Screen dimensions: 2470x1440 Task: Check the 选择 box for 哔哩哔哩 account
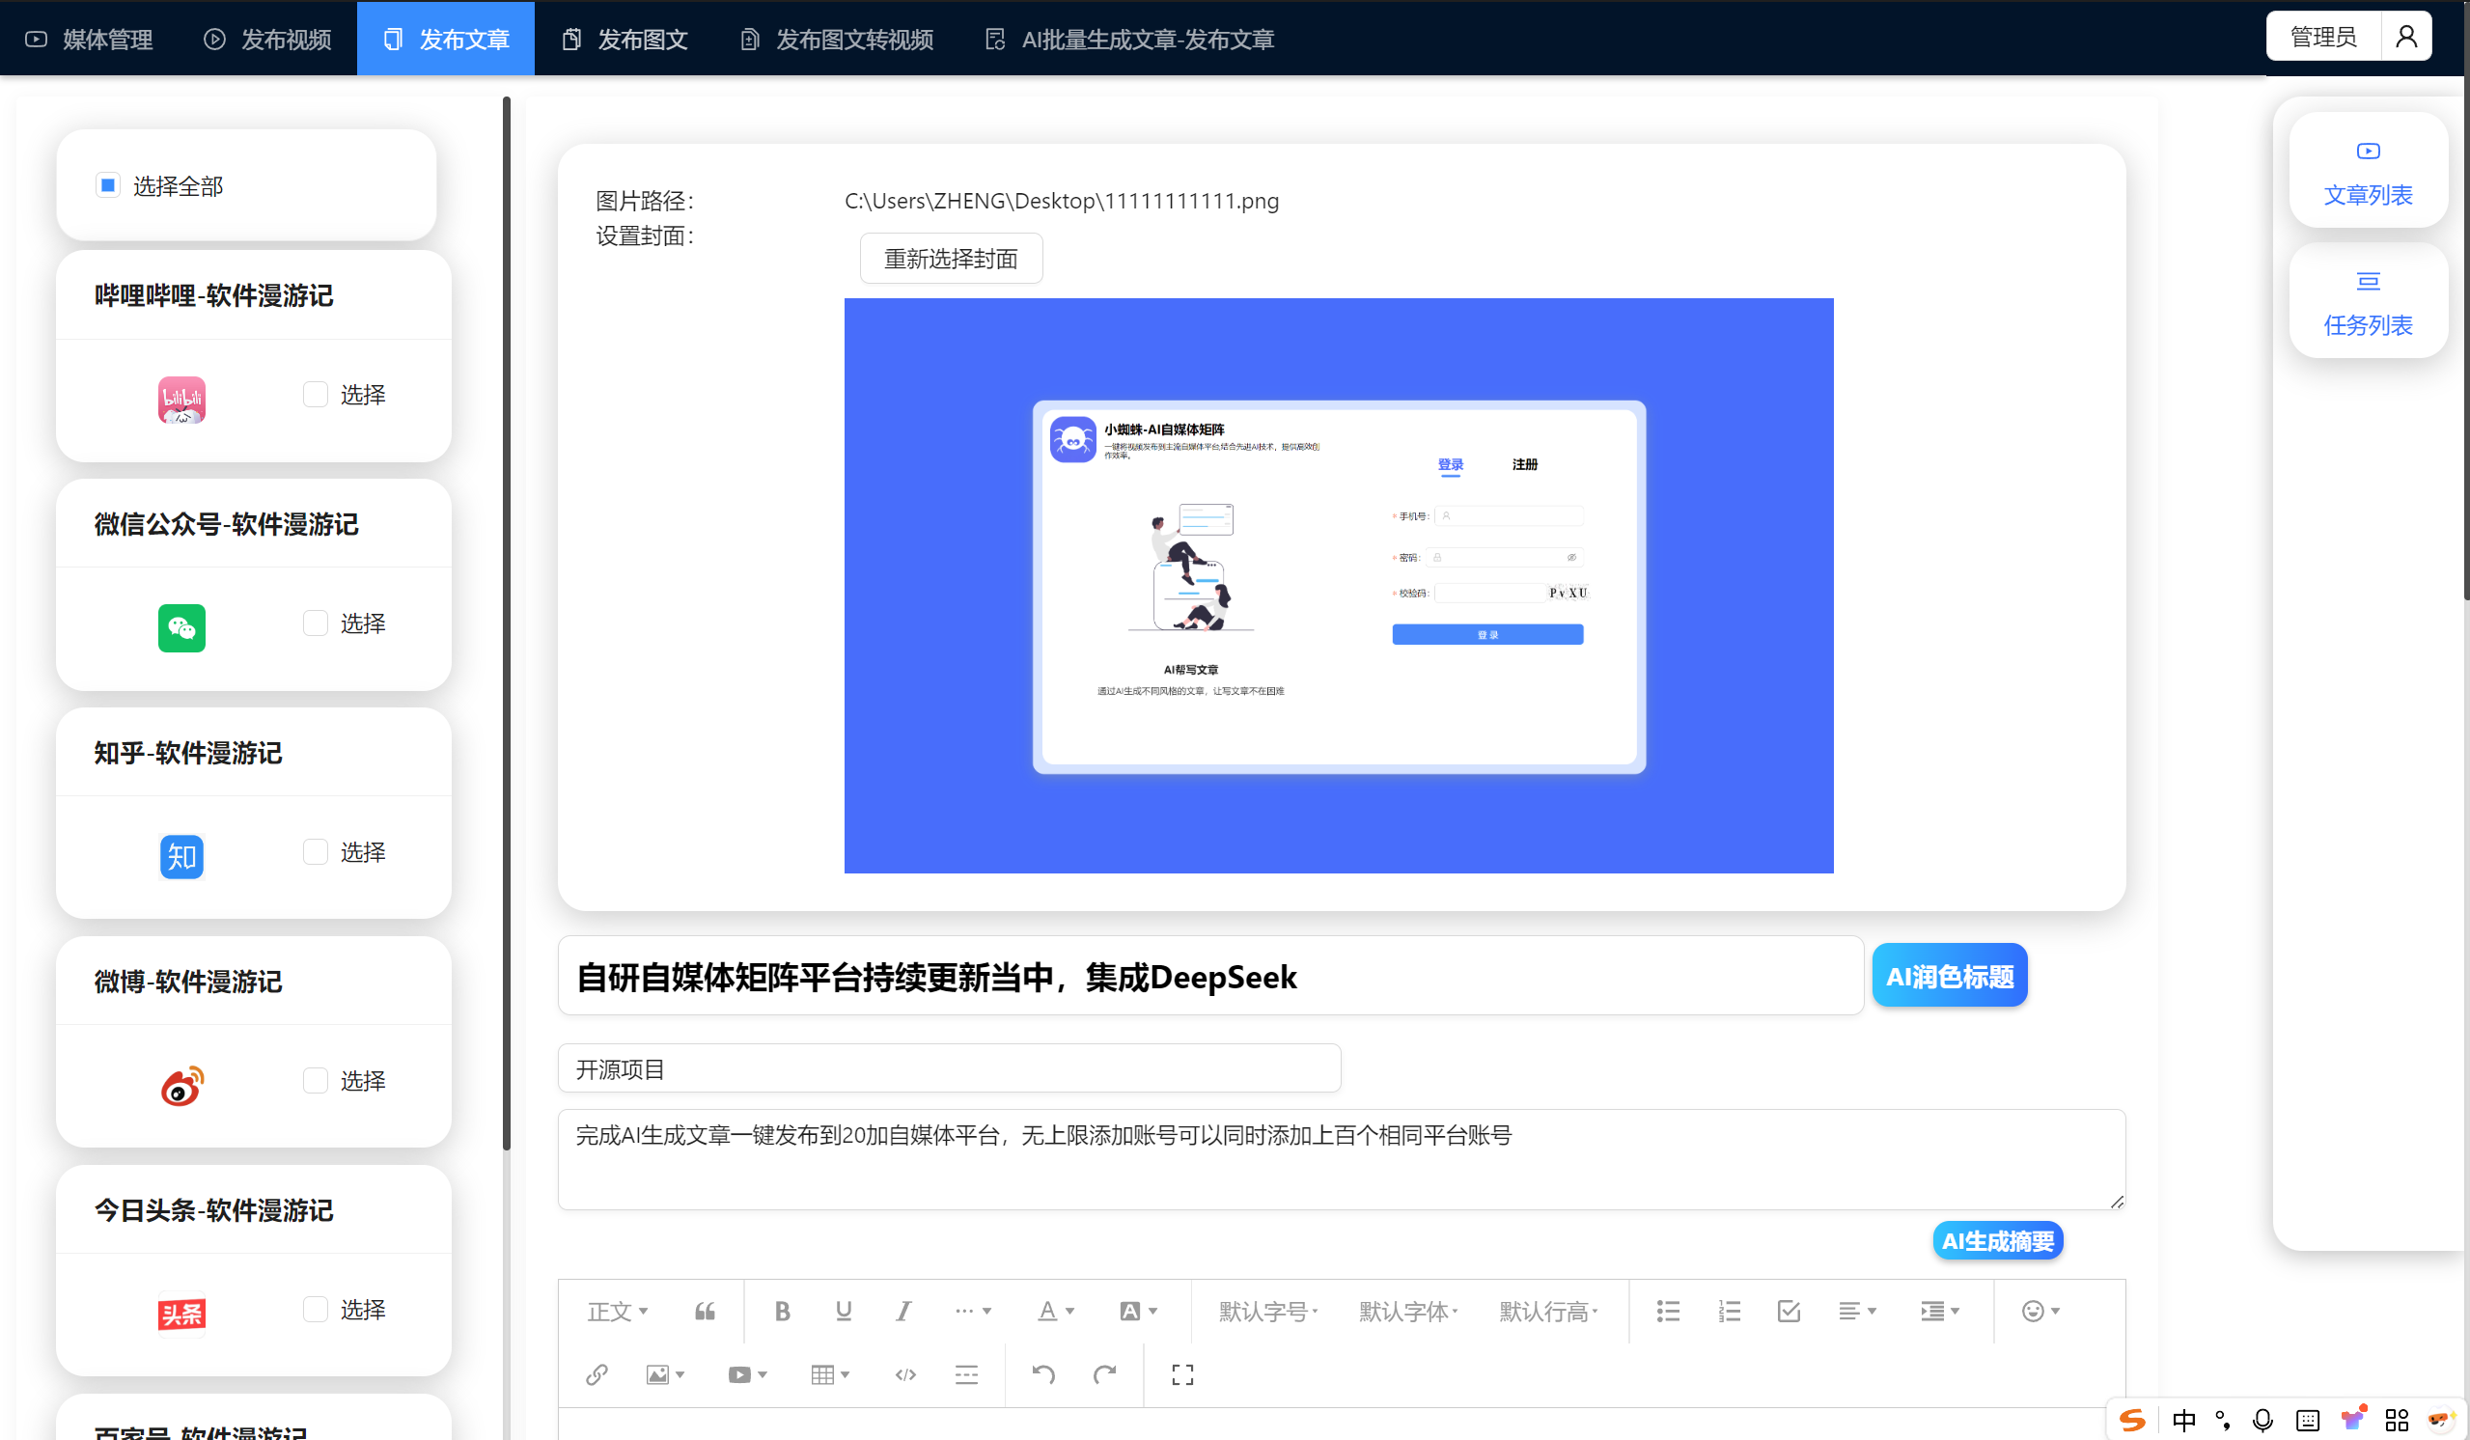click(315, 394)
